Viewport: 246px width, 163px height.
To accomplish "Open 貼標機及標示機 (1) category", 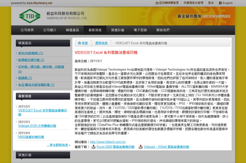I will coord(31,60).
